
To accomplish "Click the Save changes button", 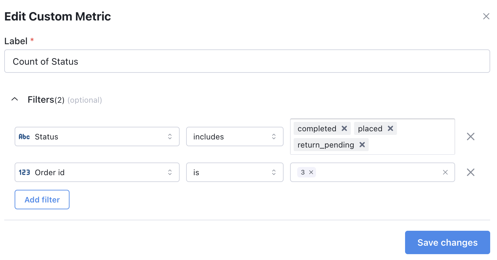I will pos(447,242).
